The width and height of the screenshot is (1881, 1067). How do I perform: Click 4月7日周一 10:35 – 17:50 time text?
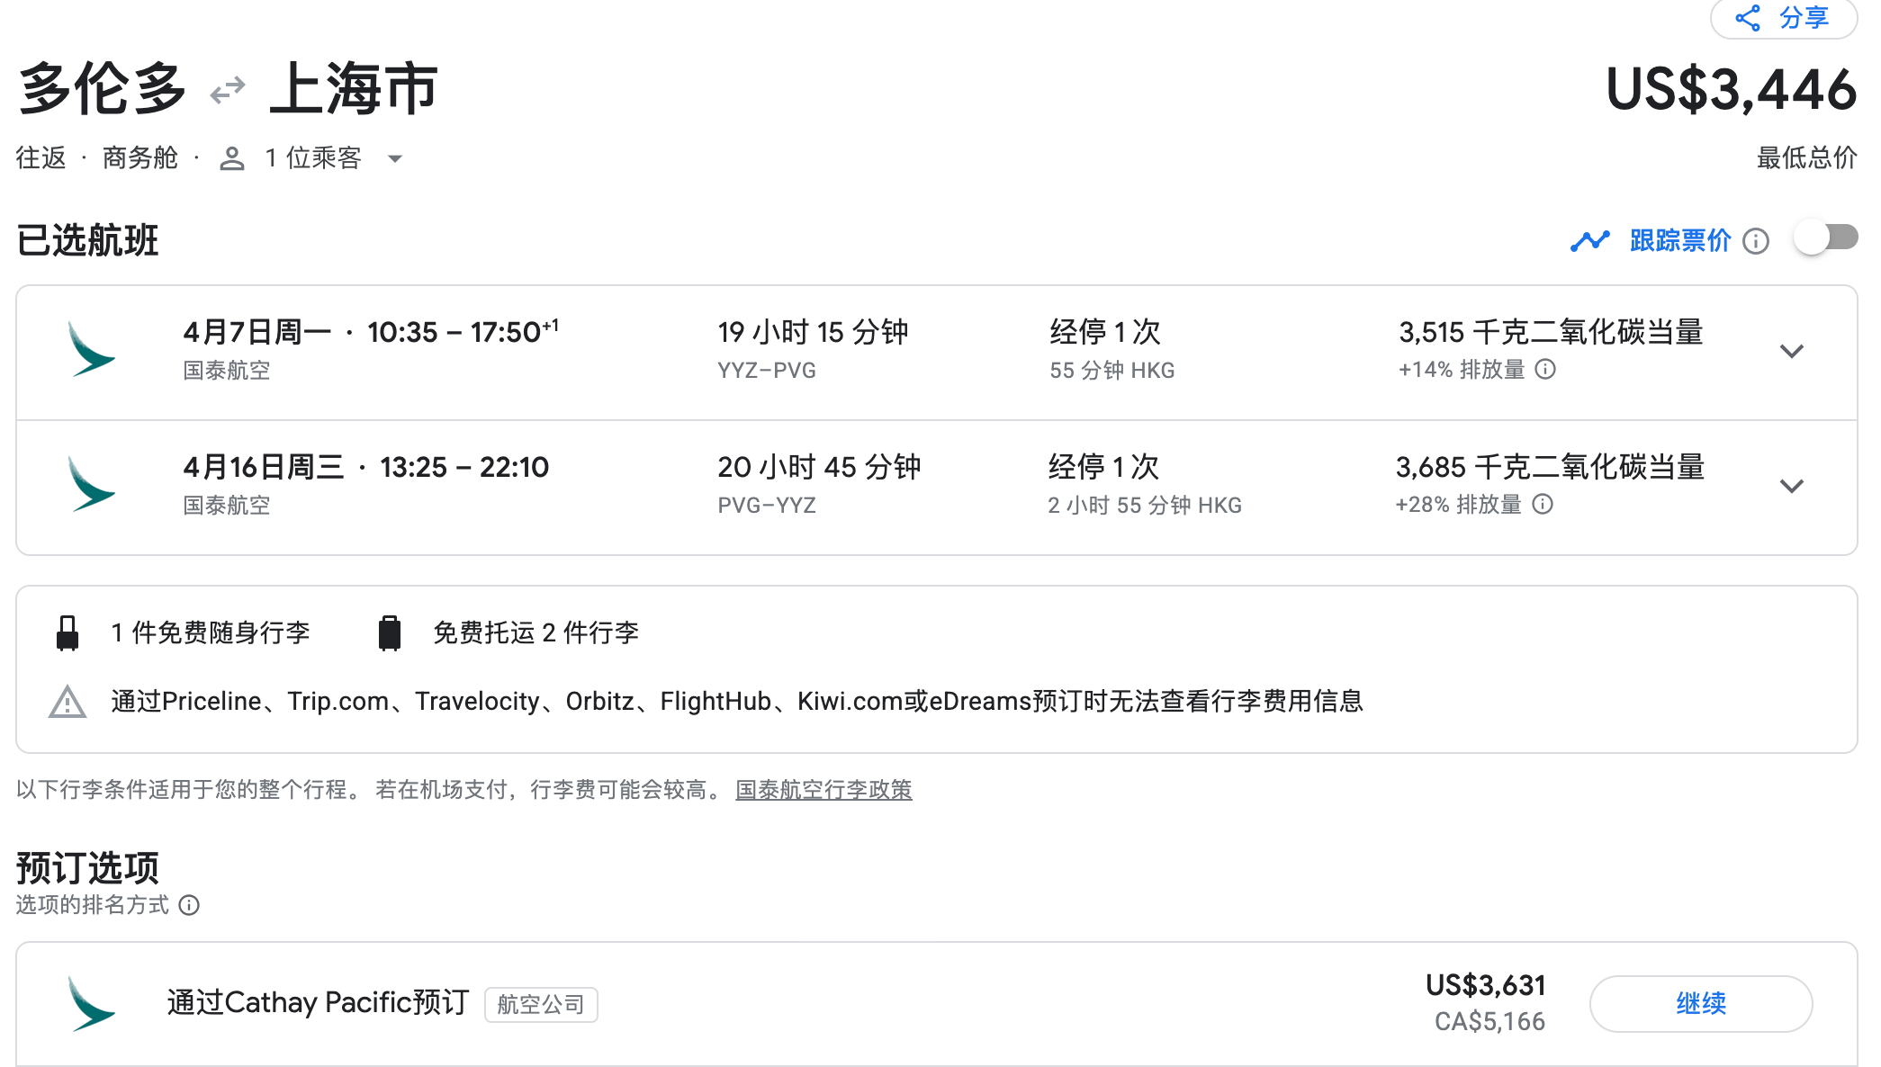371,333
